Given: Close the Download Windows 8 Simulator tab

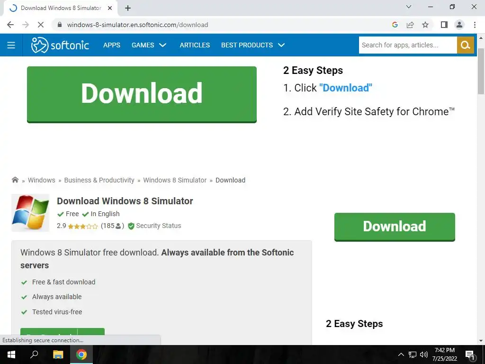Looking at the screenshot, I should tap(110, 8).
